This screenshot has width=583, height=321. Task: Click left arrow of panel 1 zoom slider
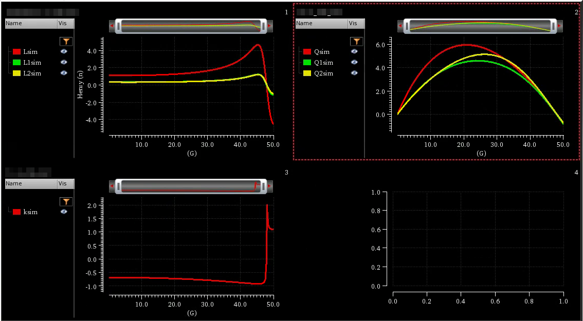click(112, 26)
